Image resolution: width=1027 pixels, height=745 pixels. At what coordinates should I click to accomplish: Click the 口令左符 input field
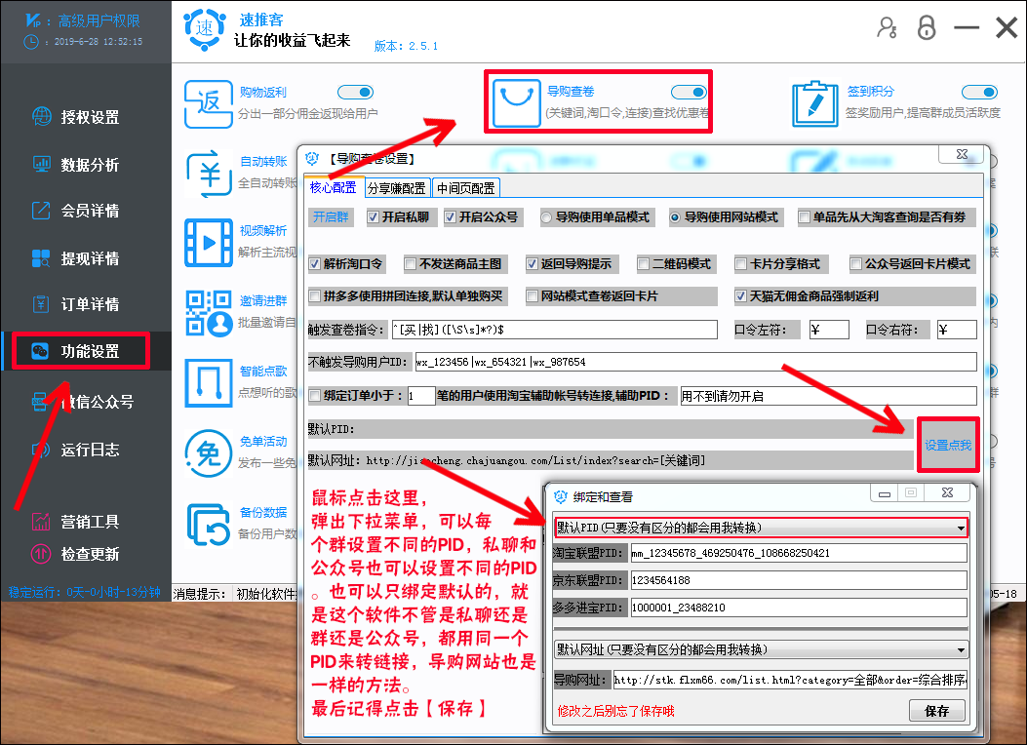[829, 330]
